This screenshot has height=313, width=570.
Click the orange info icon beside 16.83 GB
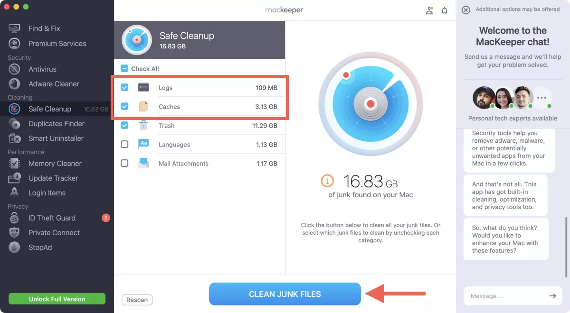327,181
